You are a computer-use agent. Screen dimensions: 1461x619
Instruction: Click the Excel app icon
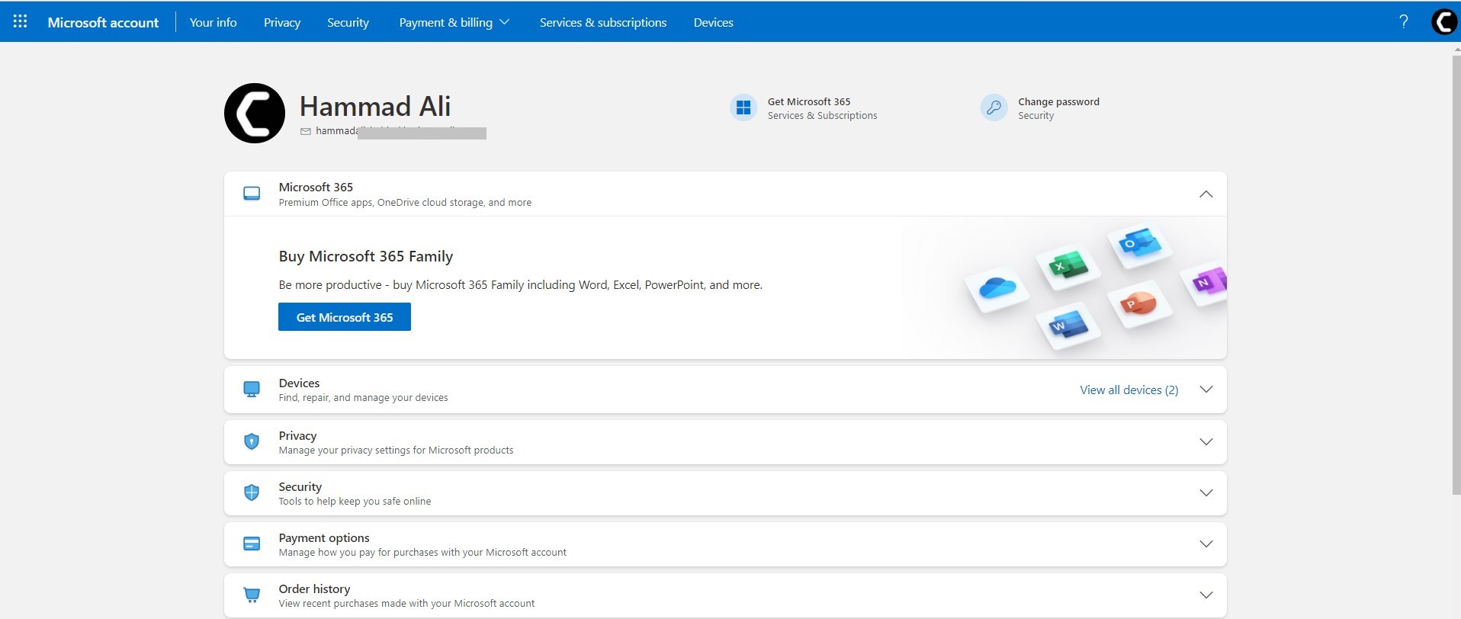(1068, 265)
